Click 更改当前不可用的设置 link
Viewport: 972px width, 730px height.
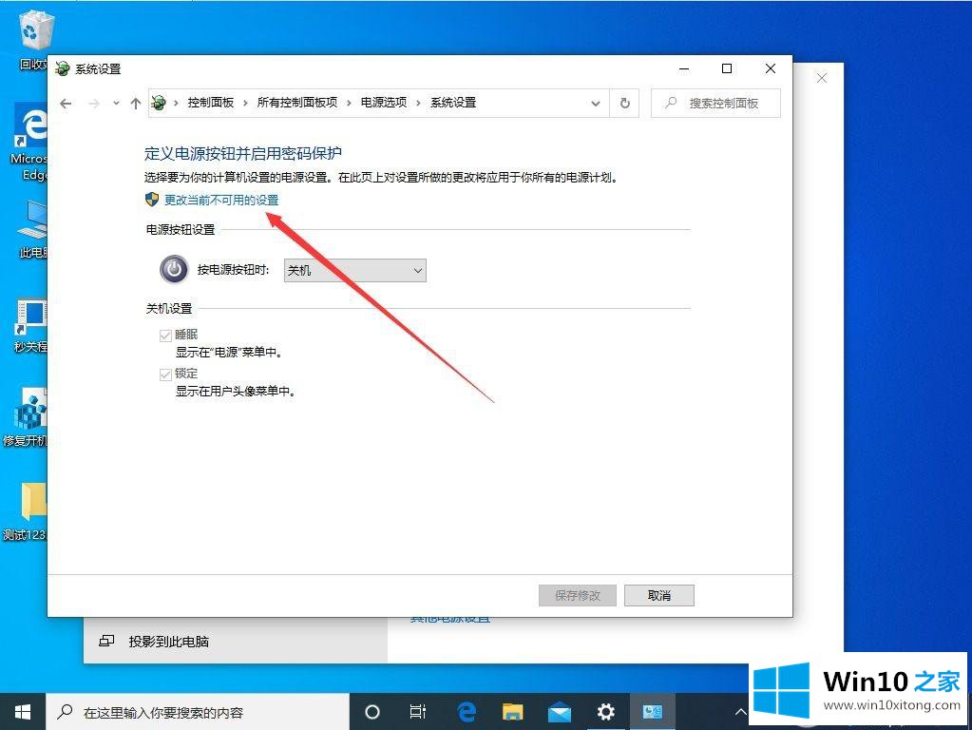[221, 200]
